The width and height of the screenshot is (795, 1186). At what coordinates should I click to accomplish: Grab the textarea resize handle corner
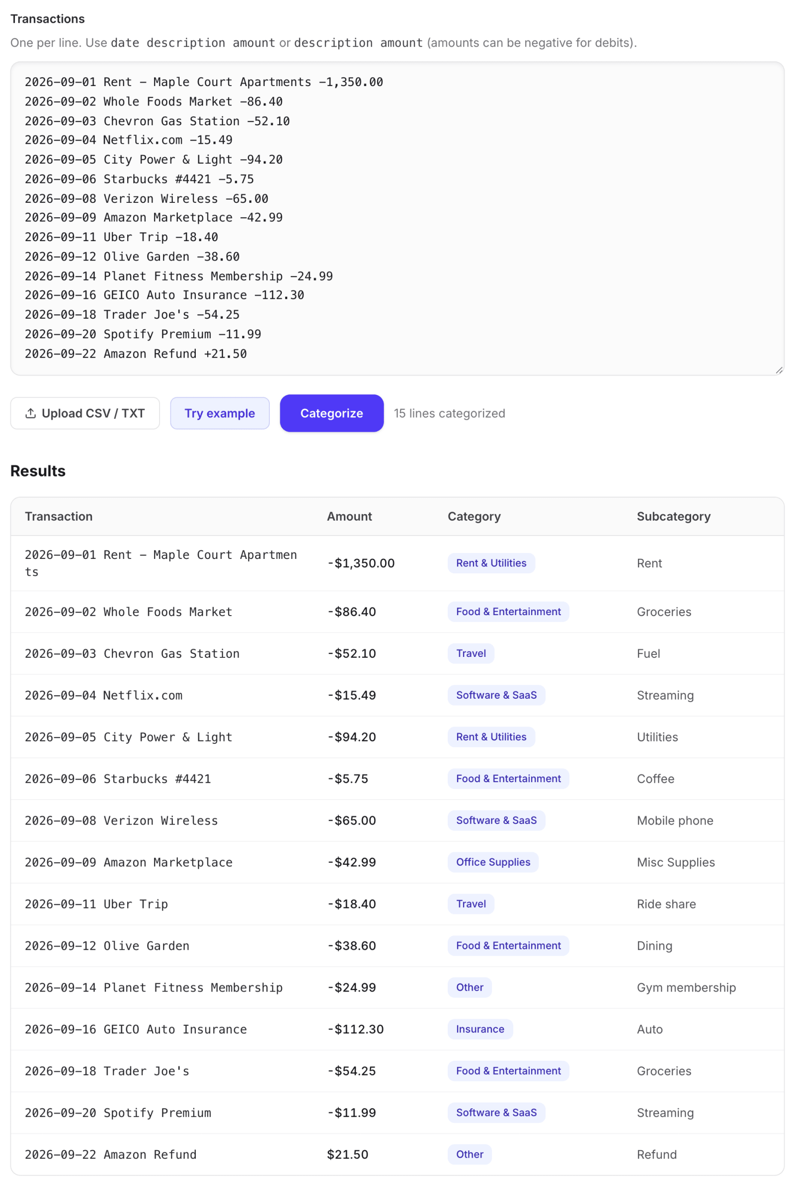tap(779, 370)
